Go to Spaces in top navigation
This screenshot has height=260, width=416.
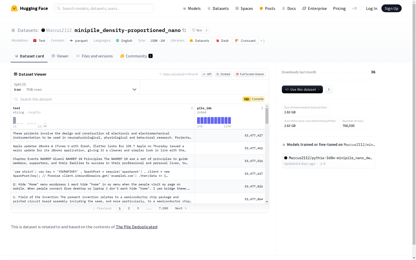click(244, 8)
